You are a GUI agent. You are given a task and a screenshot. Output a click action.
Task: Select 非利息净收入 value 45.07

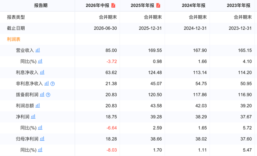pyautogui.click(x=156, y=84)
